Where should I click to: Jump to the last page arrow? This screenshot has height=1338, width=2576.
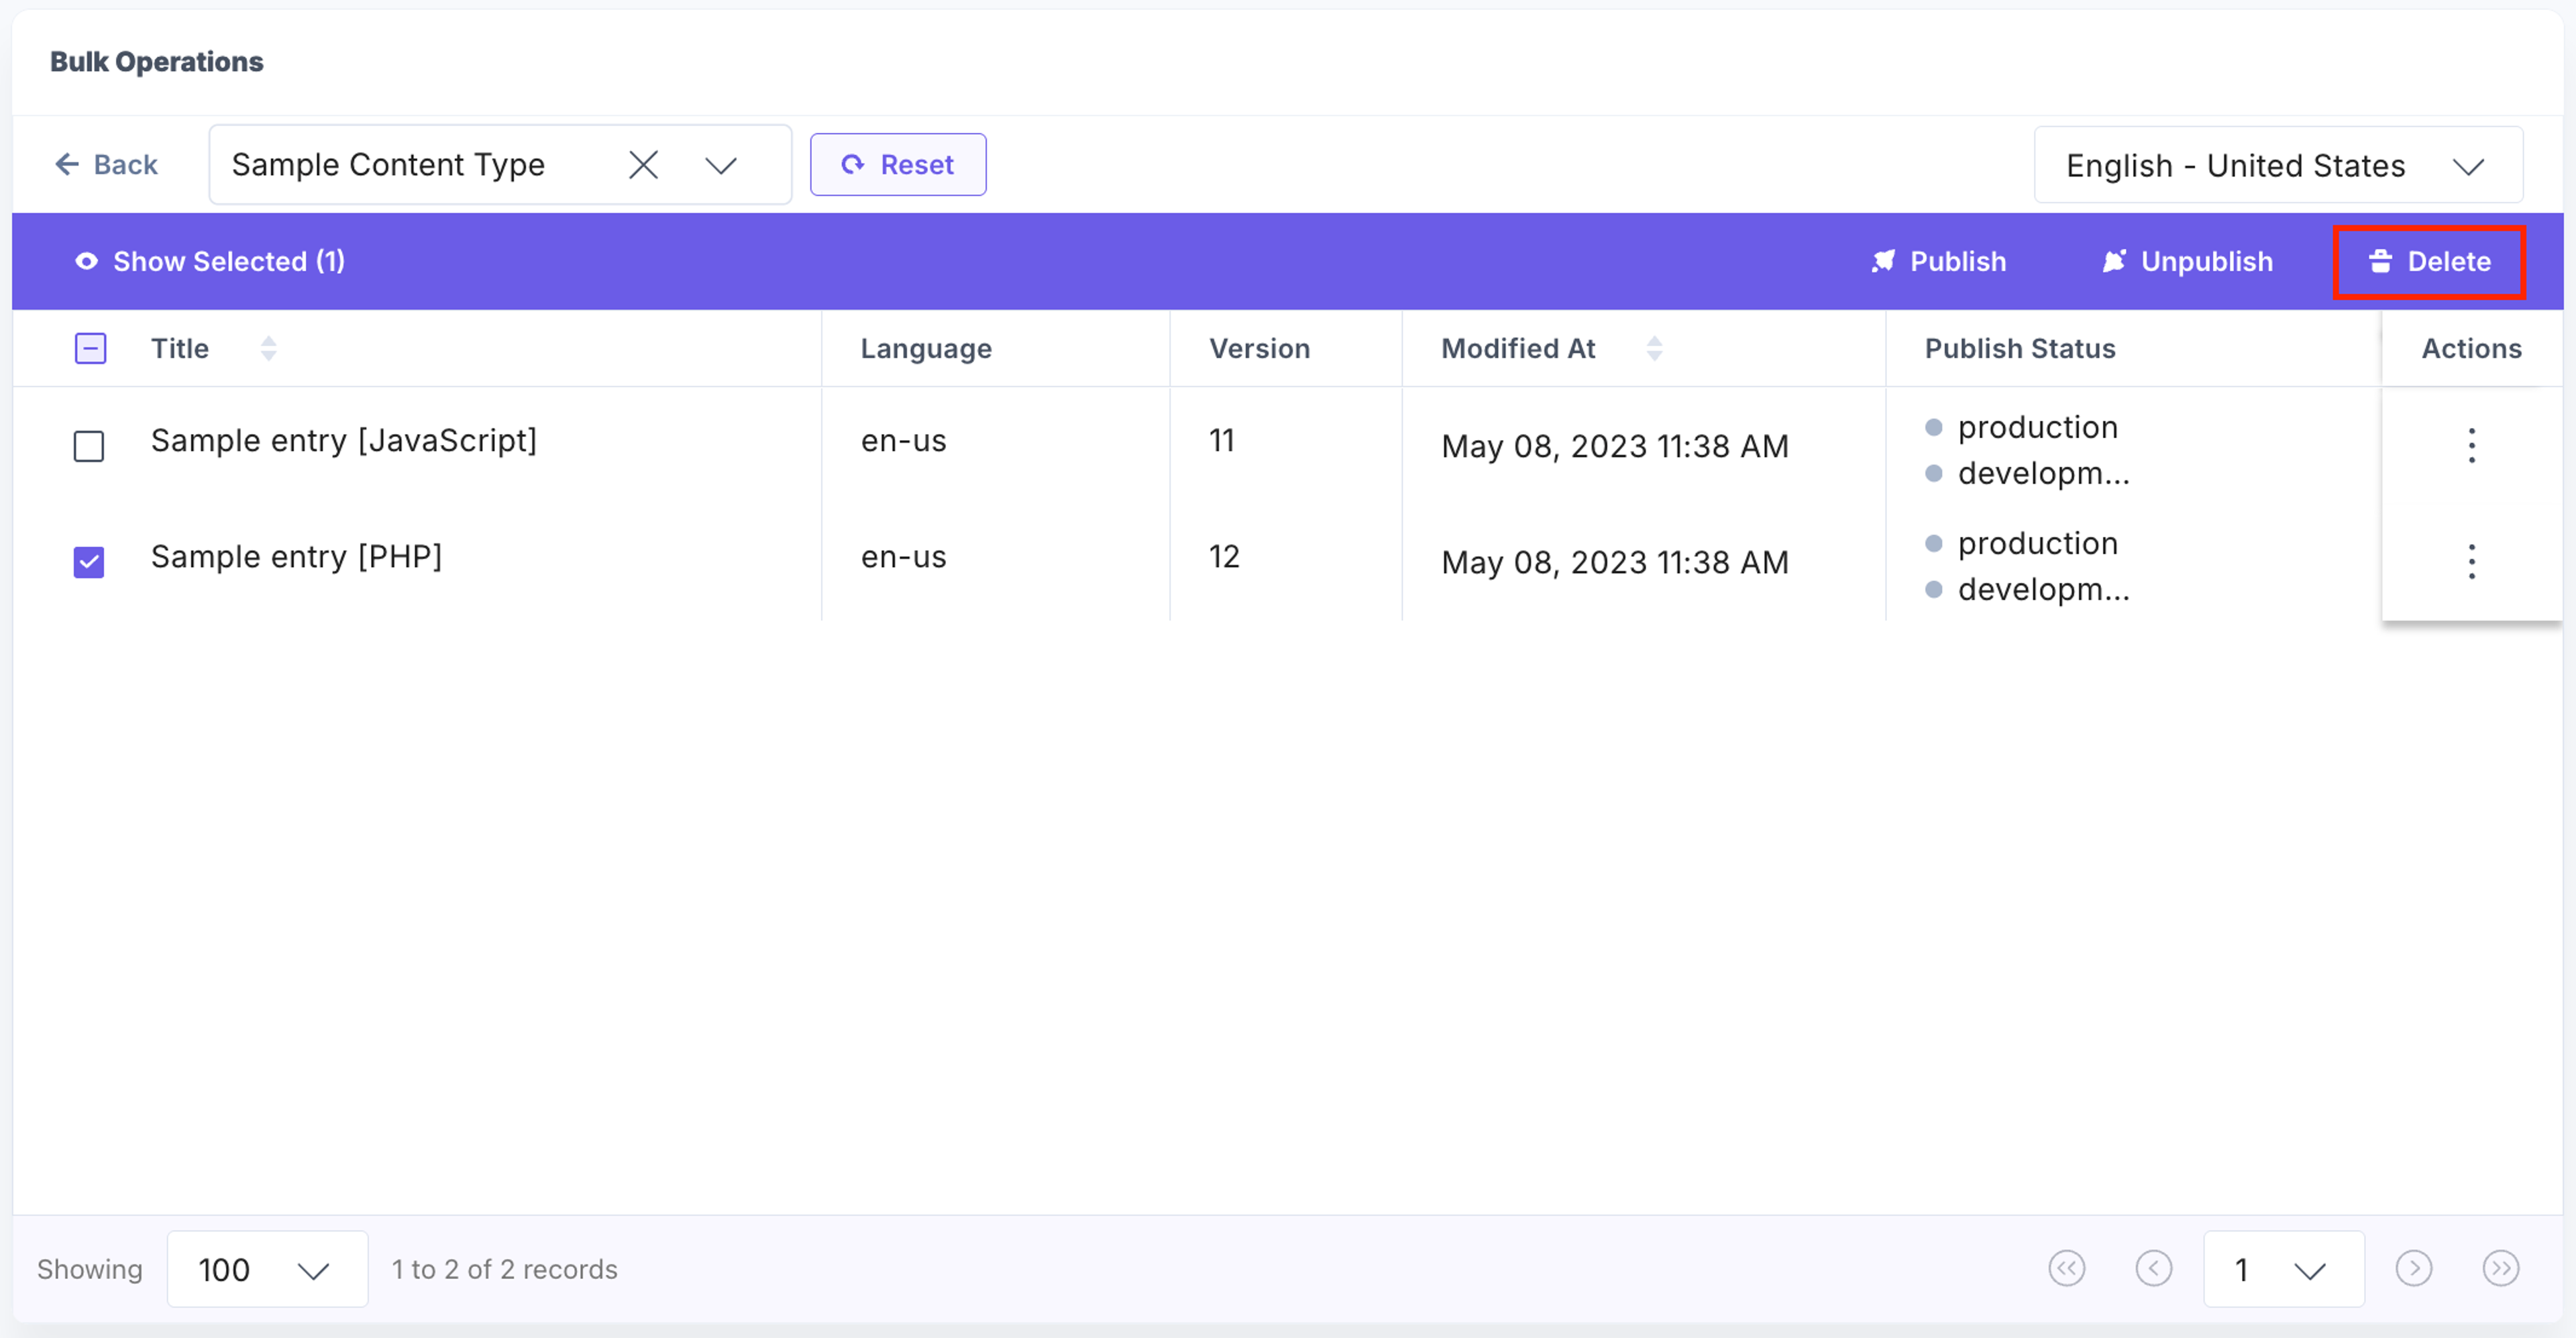click(x=2500, y=1269)
